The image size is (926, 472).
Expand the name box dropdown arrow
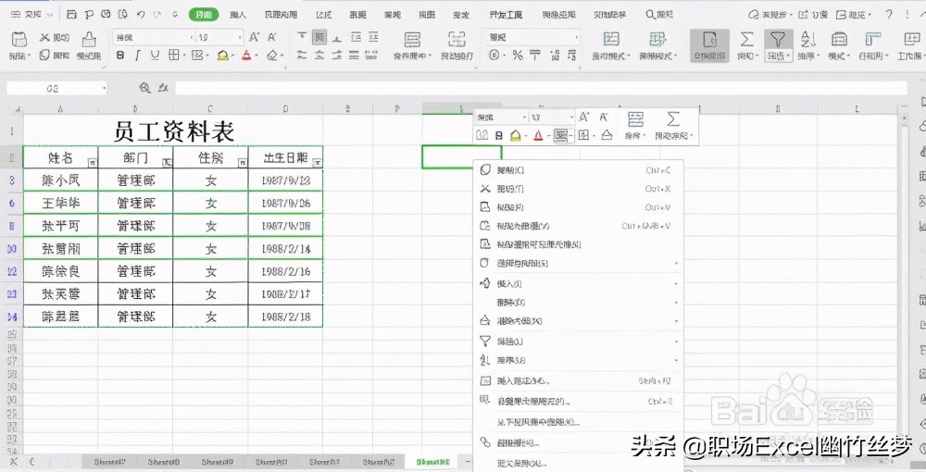[x=104, y=89]
